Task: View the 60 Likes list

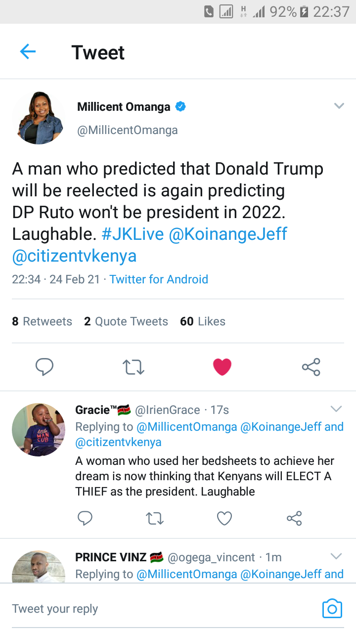Action: click(203, 321)
